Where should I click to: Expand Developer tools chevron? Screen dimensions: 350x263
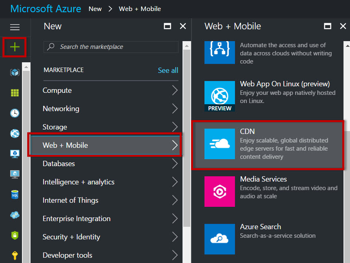coord(175,255)
